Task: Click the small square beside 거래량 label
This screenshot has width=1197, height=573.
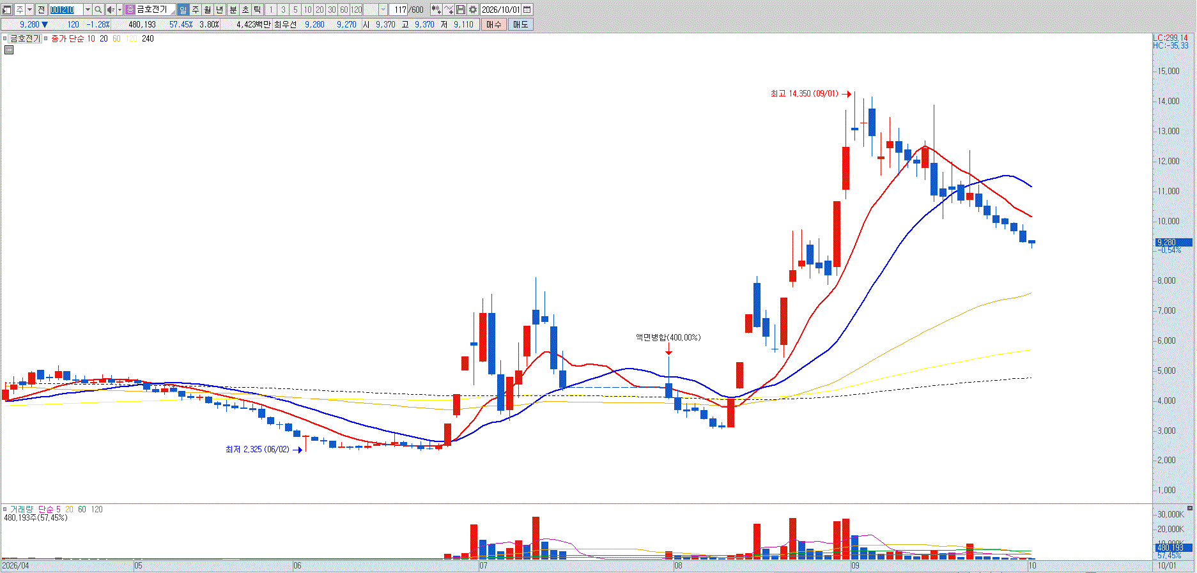Action: tap(4, 509)
